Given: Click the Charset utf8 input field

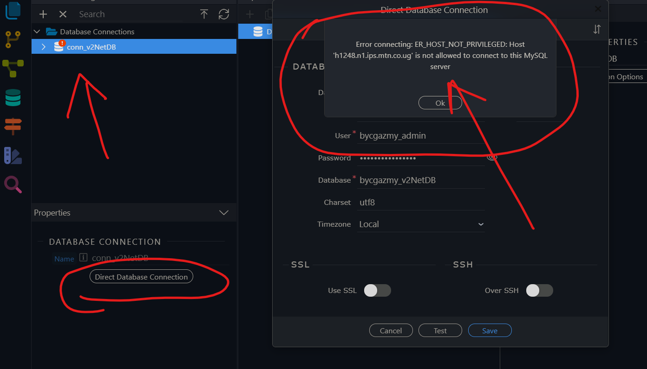Looking at the screenshot, I should 421,203.
